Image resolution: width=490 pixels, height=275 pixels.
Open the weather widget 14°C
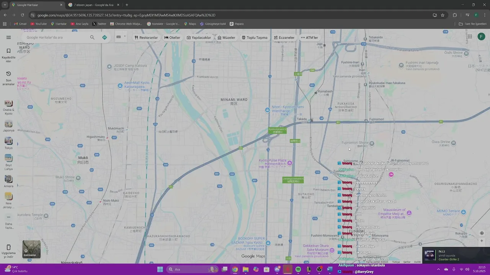pyautogui.click(x=15, y=269)
